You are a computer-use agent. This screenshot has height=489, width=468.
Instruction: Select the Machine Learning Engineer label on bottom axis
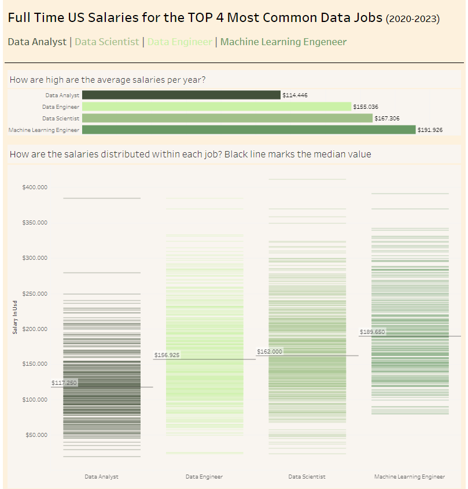pyautogui.click(x=410, y=477)
